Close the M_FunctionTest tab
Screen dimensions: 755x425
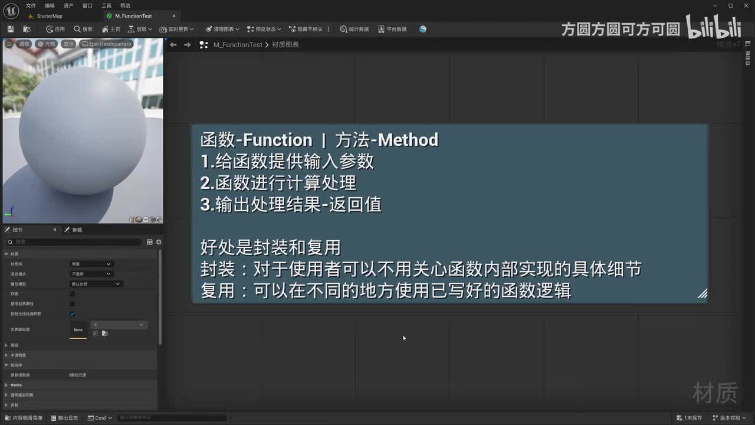pyautogui.click(x=174, y=16)
